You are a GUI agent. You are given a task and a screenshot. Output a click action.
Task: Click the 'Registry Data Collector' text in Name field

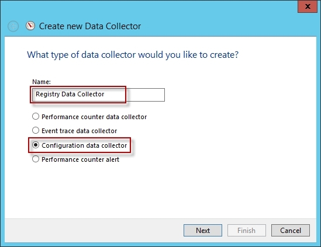(x=70, y=94)
